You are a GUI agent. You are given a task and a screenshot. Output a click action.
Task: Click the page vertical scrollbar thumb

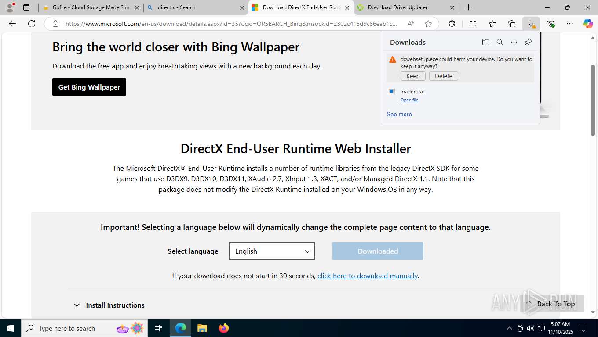[x=593, y=100]
